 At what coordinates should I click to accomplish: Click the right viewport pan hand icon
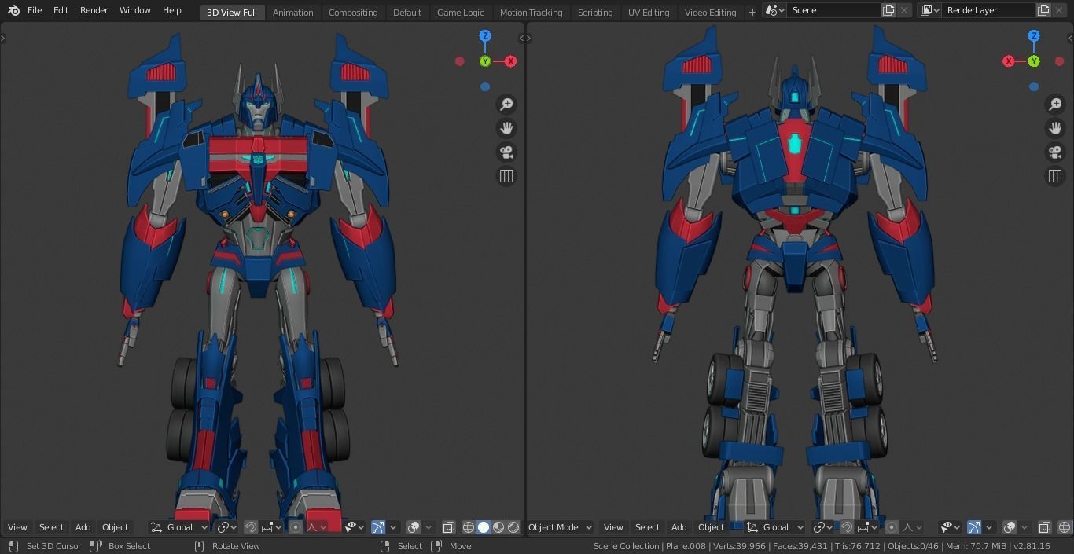click(x=1055, y=128)
